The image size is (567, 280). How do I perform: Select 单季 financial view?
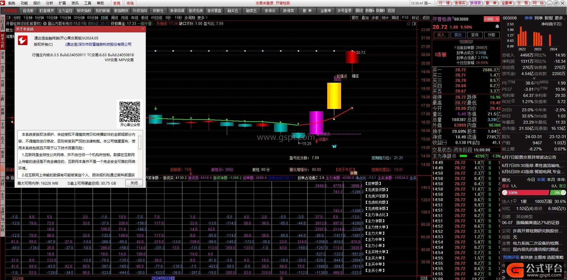coord(528,18)
